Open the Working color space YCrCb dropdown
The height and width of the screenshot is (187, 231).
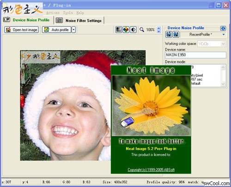(x=212, y=44)
